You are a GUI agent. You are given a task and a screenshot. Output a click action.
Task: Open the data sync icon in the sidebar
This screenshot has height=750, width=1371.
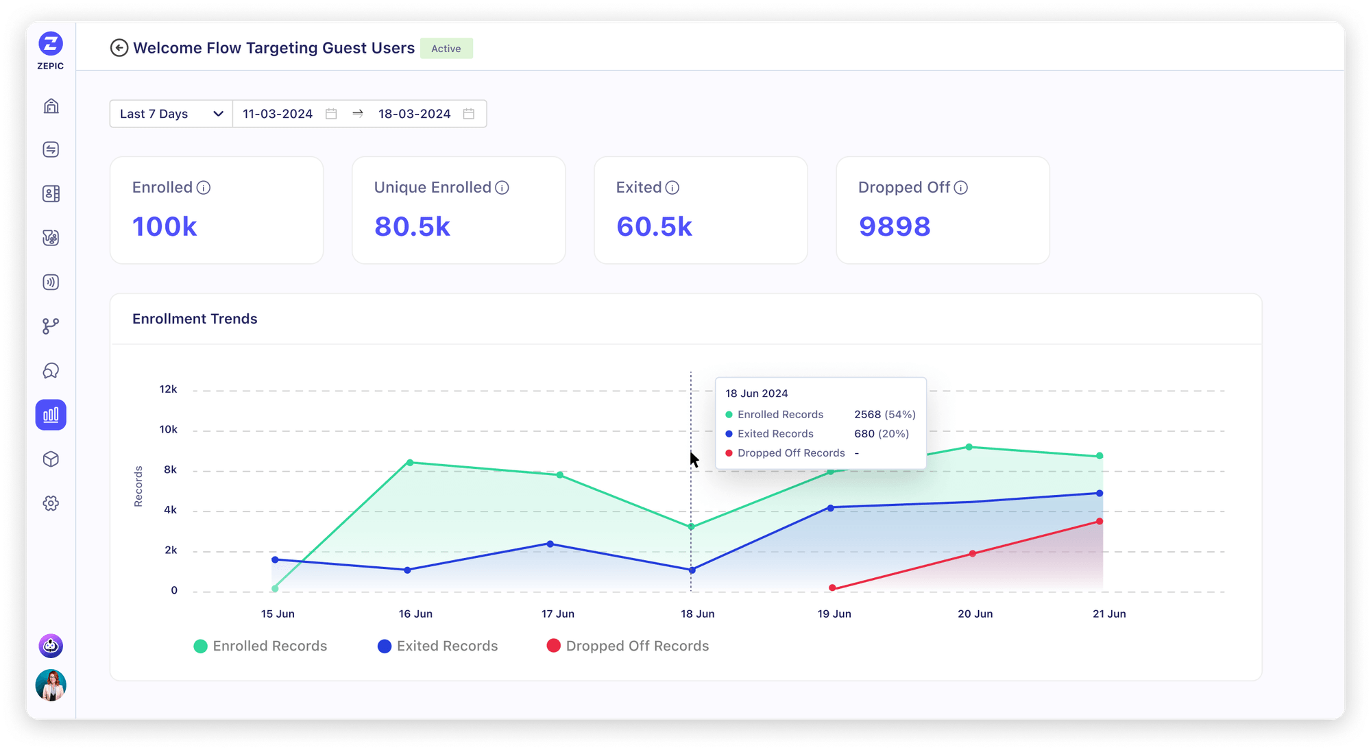coord(50,149)
